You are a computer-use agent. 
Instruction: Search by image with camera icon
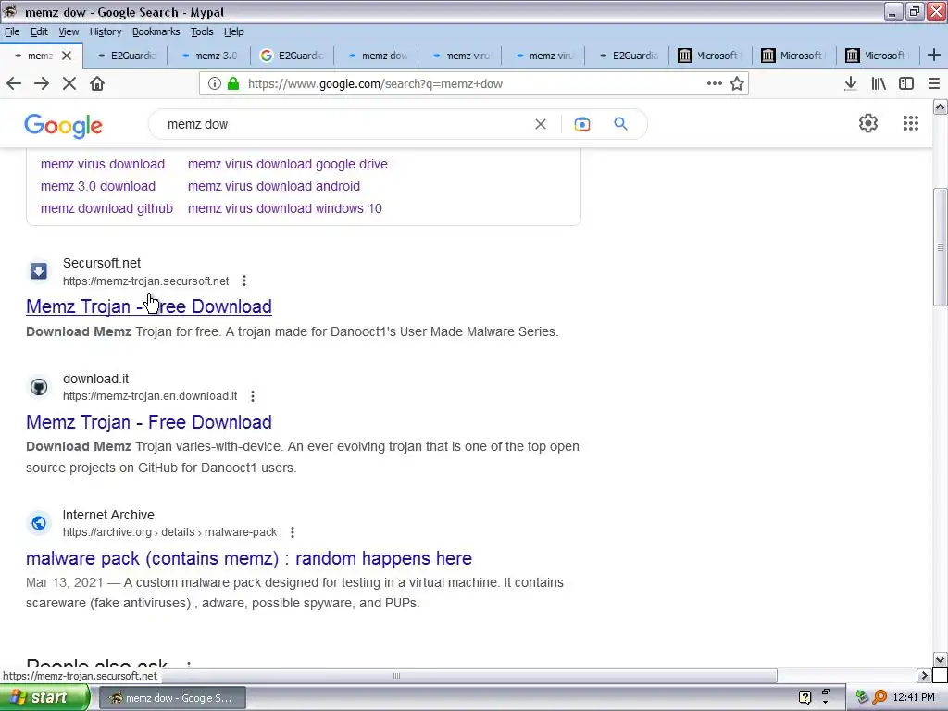click(x=581, y=124)
